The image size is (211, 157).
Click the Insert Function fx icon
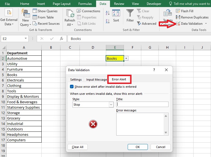[x=62, y=39]
